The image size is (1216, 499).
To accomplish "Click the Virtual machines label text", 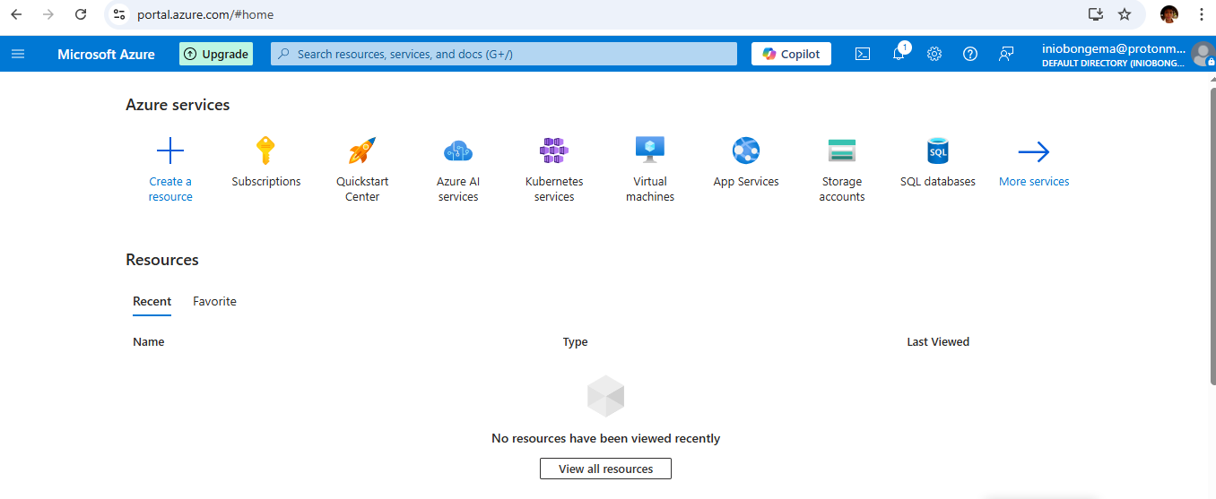I will (x=650, y=189).
